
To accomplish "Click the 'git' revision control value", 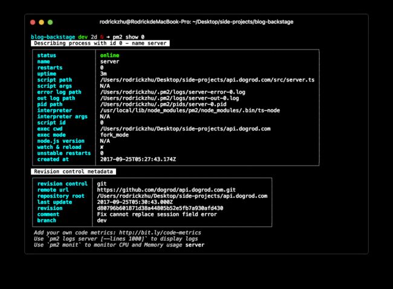I will point(102,184).
